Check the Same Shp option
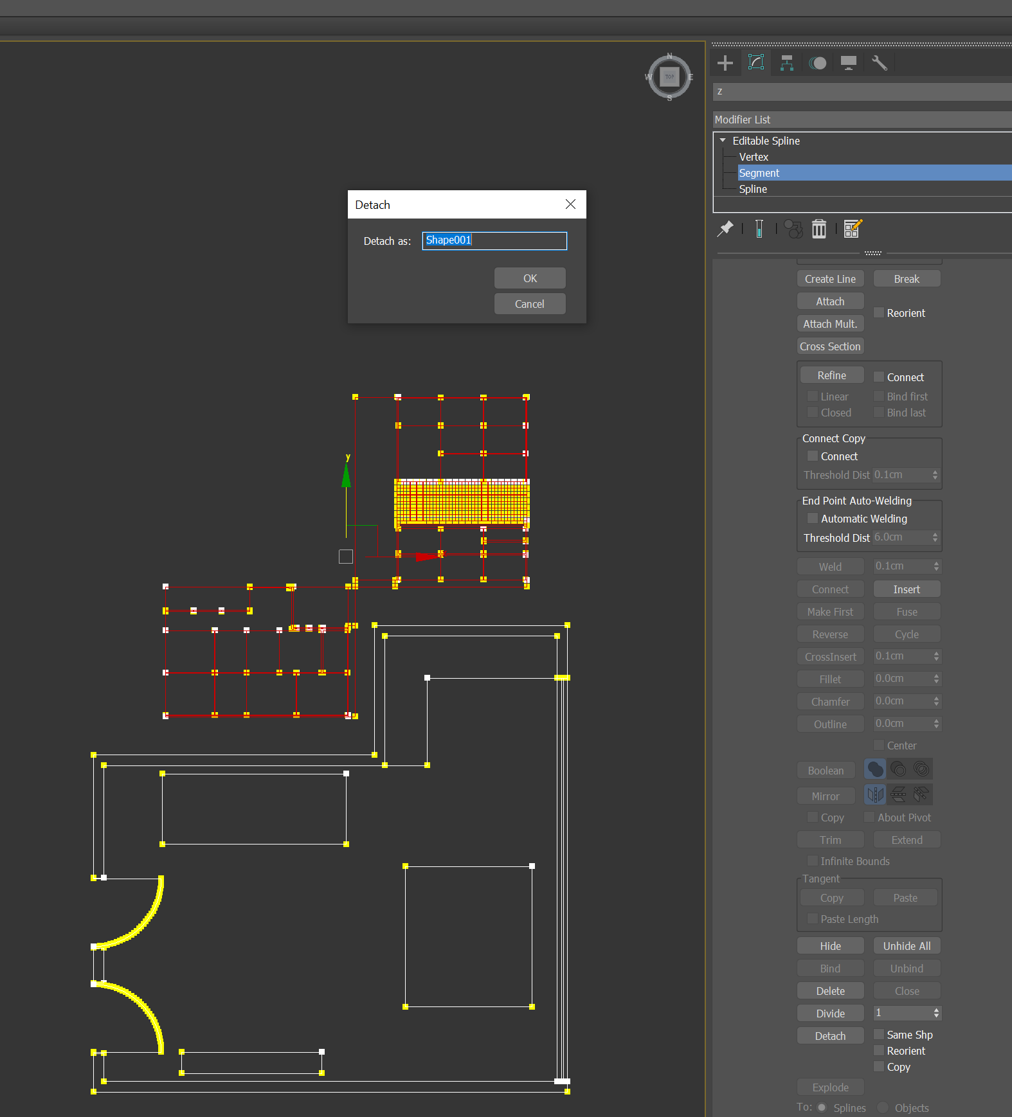 [879, 1034]
